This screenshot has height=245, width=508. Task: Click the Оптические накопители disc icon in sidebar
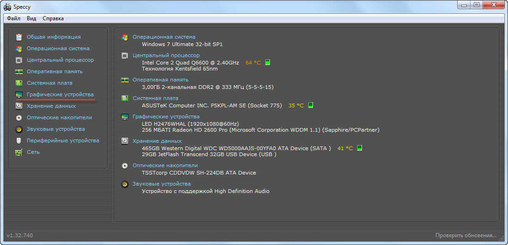coord(19,117)
